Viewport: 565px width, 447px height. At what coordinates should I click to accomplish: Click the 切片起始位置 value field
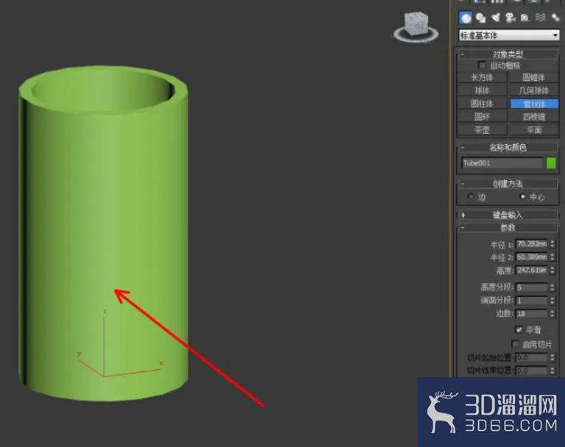(x=531, y=357)
